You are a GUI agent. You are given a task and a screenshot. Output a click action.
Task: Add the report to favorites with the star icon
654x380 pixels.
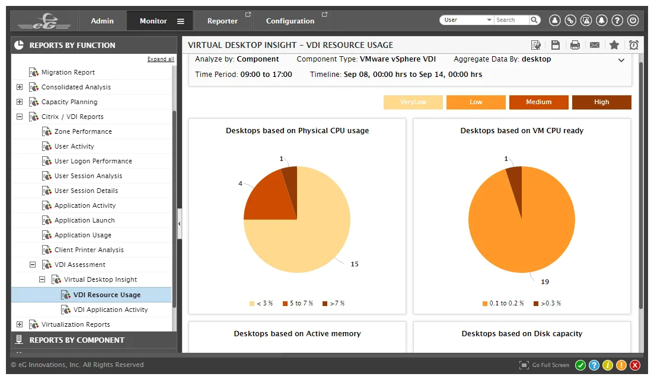[x=614, y=45]
